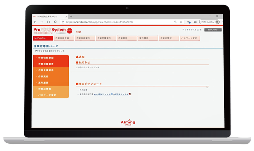
Task: Click the 共用店書 list item
Action: click(83, 90)
